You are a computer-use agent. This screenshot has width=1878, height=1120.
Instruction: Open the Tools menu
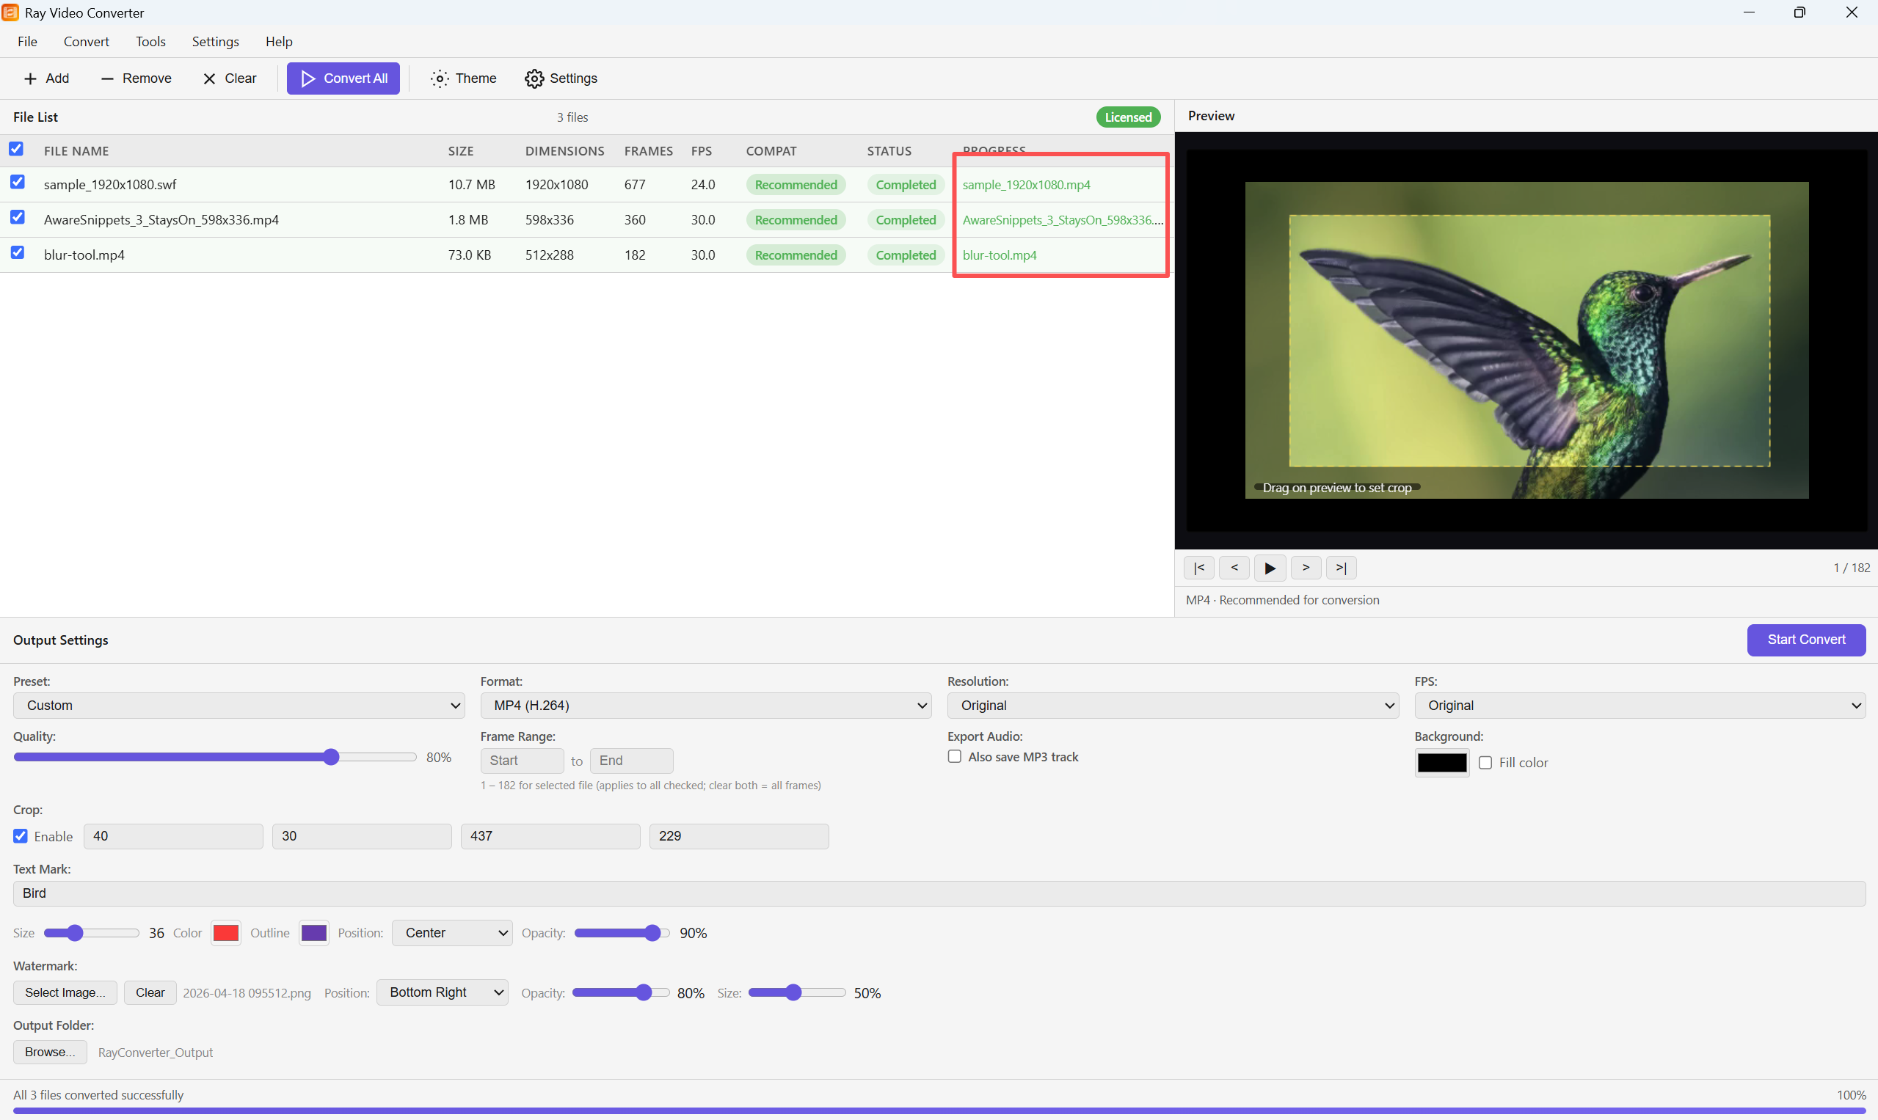point(150,42)
